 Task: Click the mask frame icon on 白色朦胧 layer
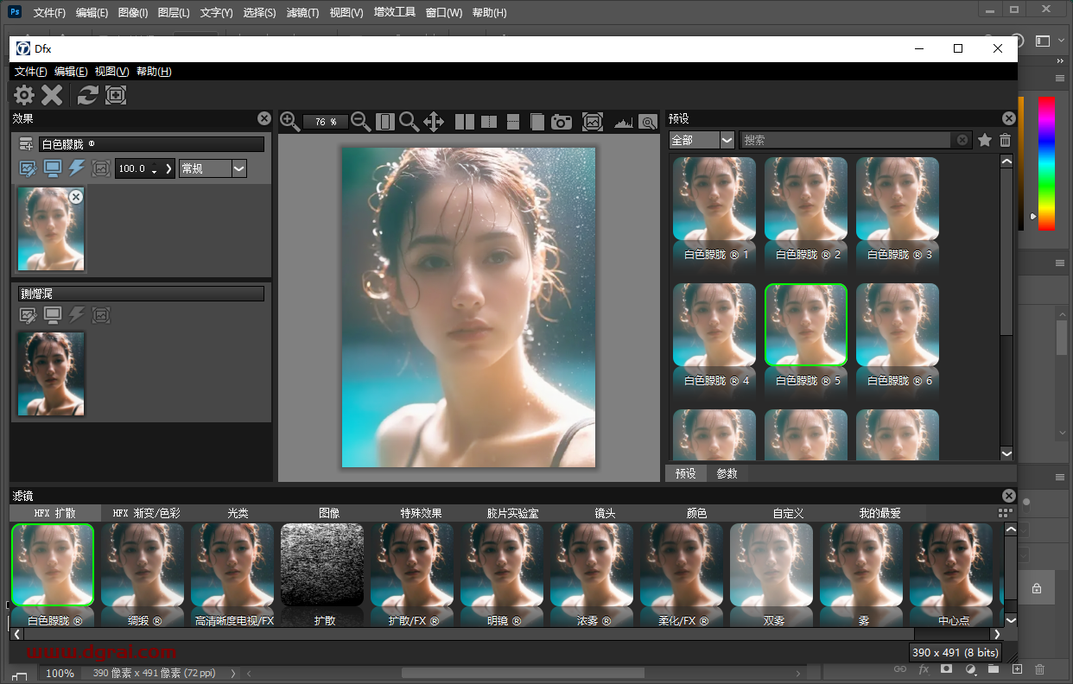pyautogui.click(x=101, y=168)
